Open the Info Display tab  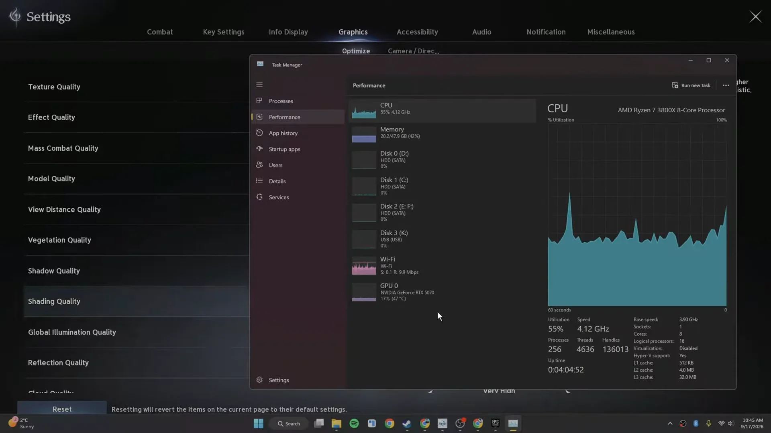click(x=288, y=32)
